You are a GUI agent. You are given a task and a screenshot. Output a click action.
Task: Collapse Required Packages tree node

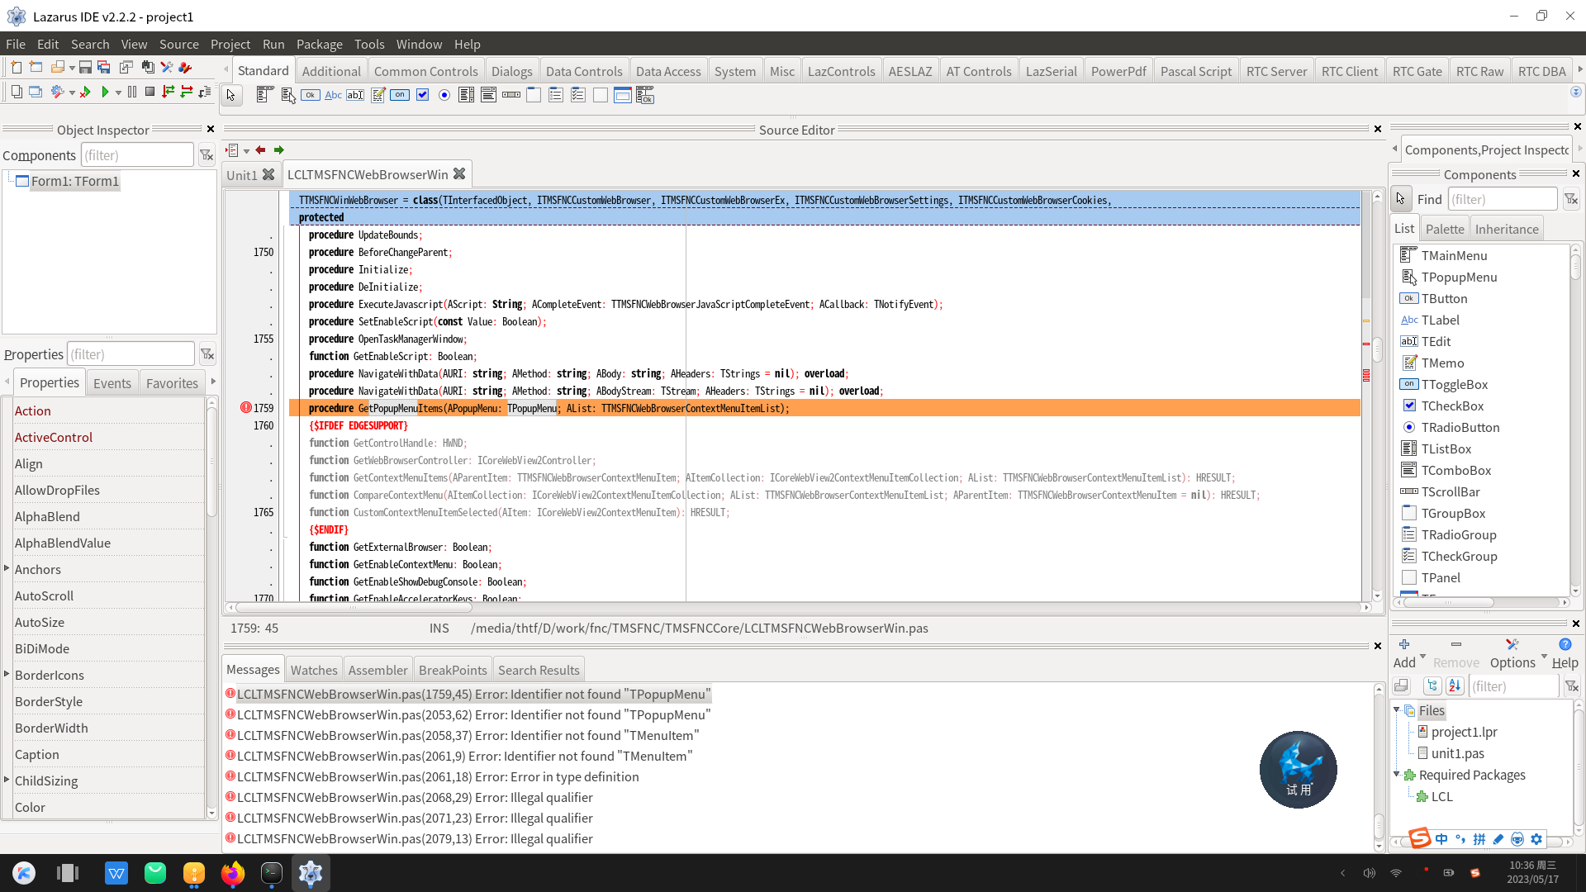point(1397,775)
